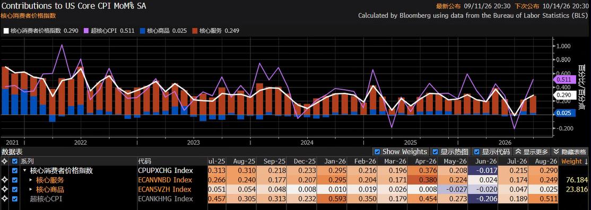Click red legend swatch for 核心服务
Screen dimensions: 591x210
point(194,31)
